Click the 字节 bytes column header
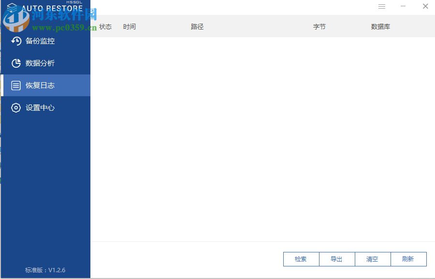Image resolution: width=435 pixels, height=279 pixels. pyautogui.click(x=319, y=27)
